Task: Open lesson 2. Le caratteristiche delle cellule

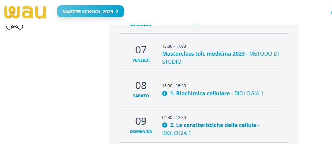Action: click(213, 125)
